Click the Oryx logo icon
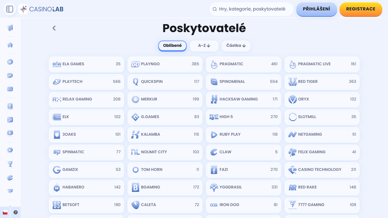Screen dimensions: 388x218 pos(293,99)
